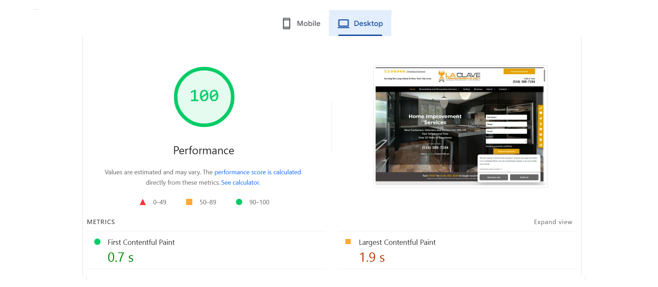Open the 'See calculator.' link
658x287 pixels.
click(240, 183)
